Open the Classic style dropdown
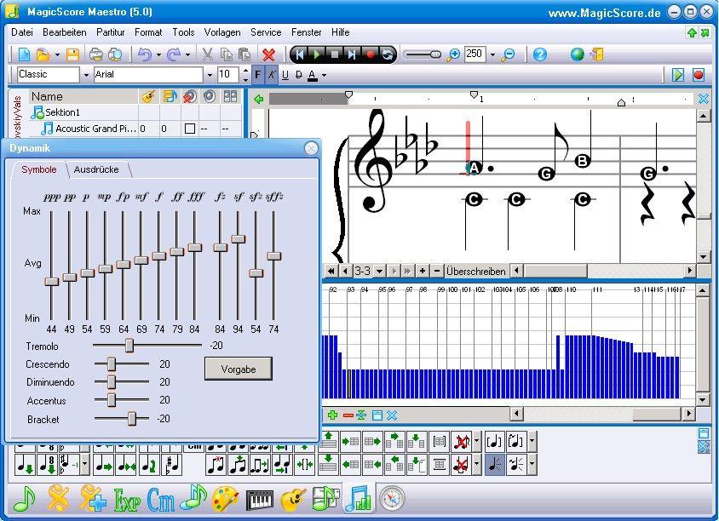The width and height of the screenshot is (719, 521). click(86, 75)
